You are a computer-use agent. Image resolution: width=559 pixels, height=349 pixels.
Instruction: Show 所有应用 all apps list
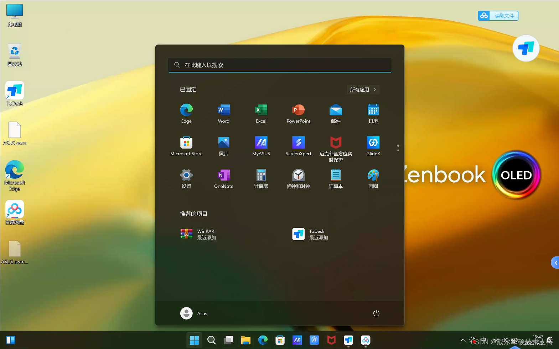pos(363,90)
